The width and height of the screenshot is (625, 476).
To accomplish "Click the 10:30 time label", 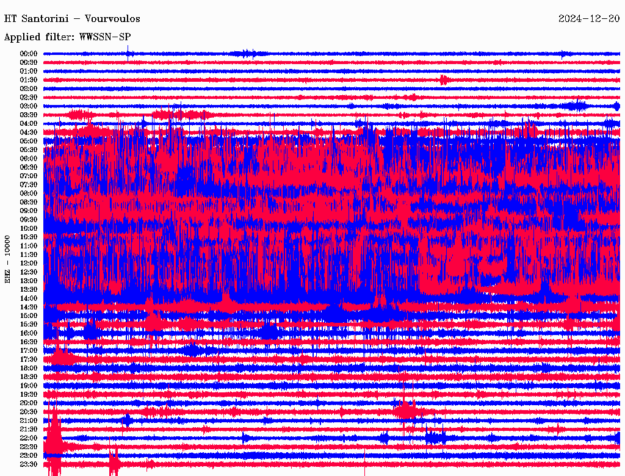I will tap(29, 237).
